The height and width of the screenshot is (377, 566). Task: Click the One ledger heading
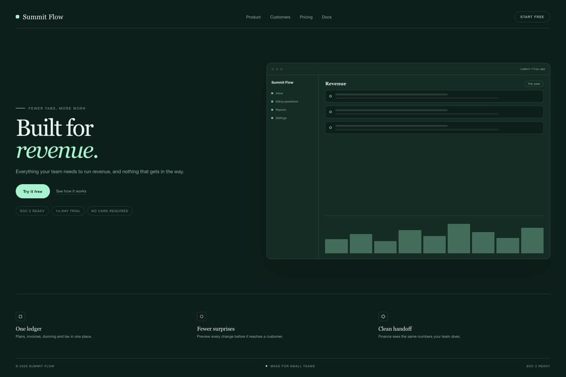coord(29,329)
